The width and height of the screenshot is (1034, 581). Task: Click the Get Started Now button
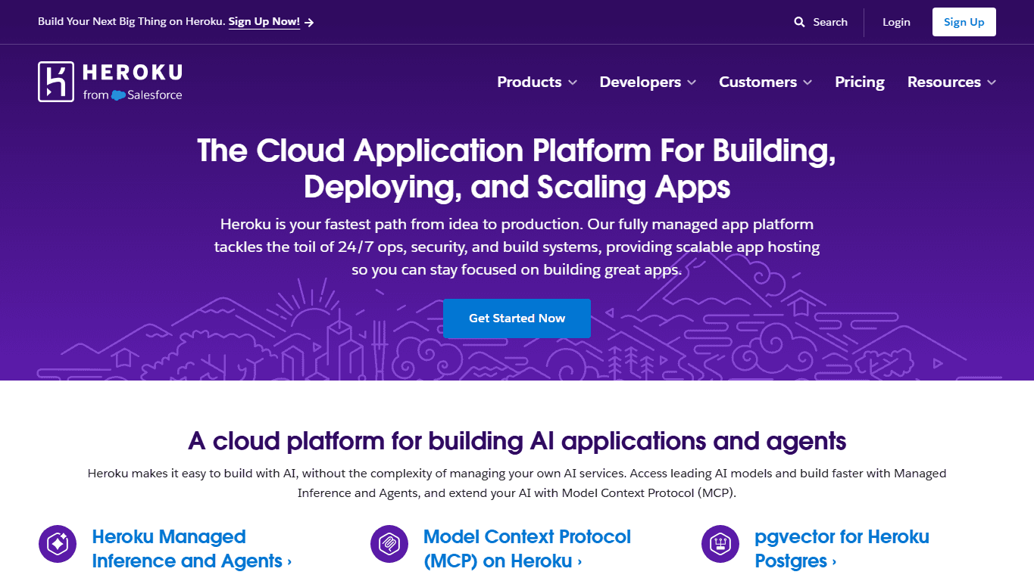tap(517, 318)
